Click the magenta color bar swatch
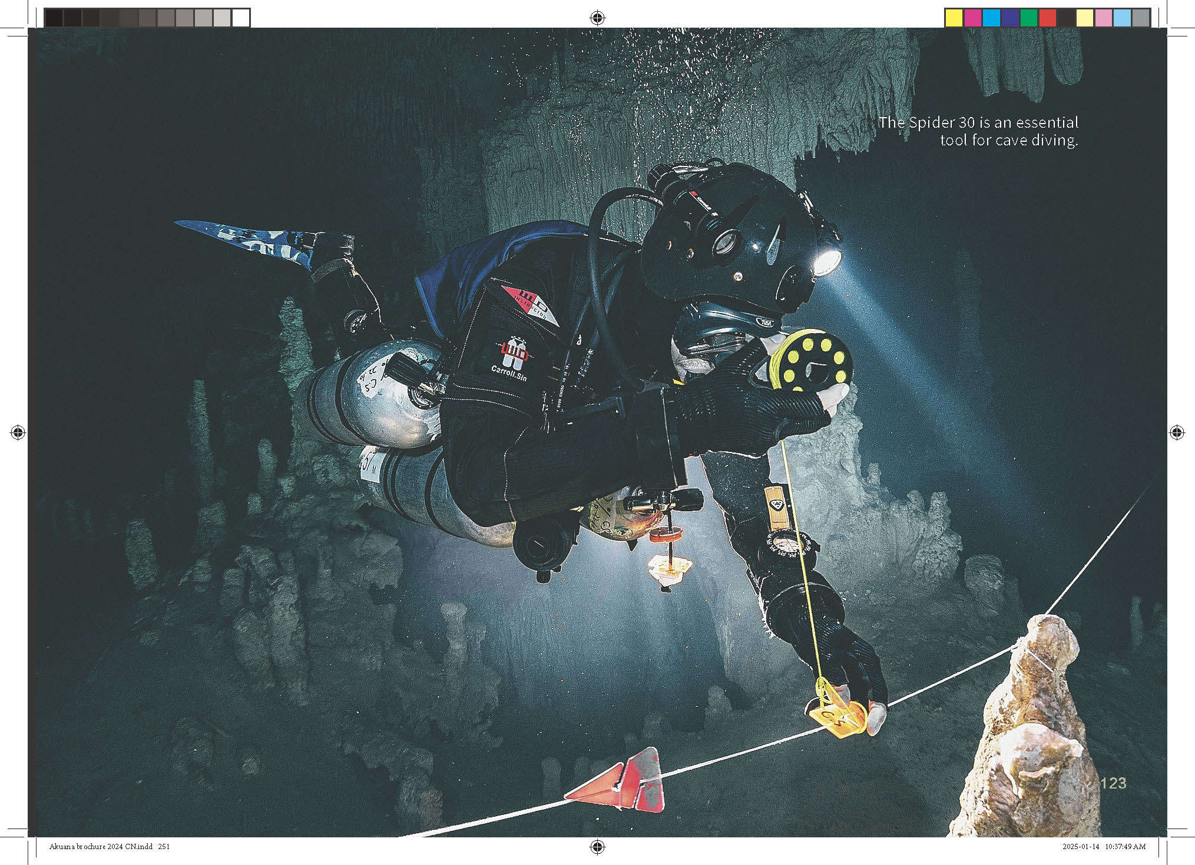 [x=972, y=18]
